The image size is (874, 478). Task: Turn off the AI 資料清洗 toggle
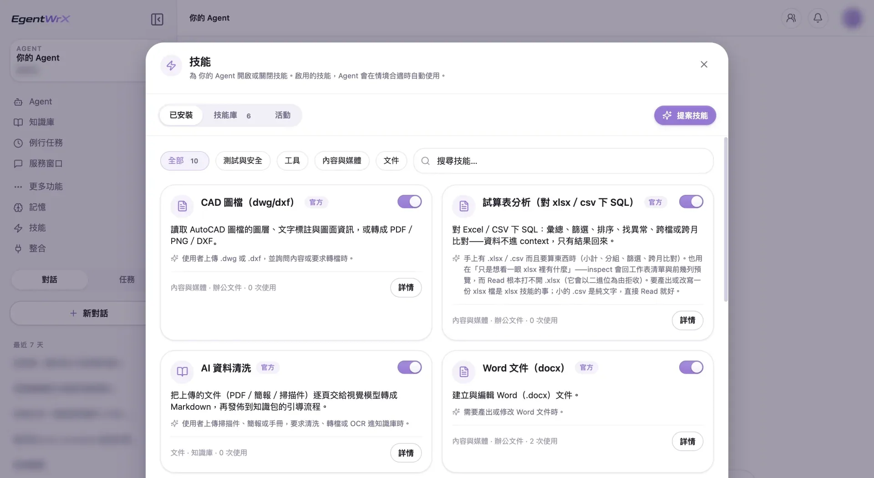pyautogui.click(x=410, y=367)
